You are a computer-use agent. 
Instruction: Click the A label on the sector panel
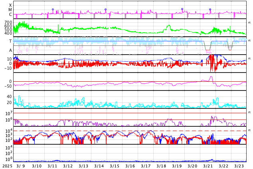(x=10, y=51)
